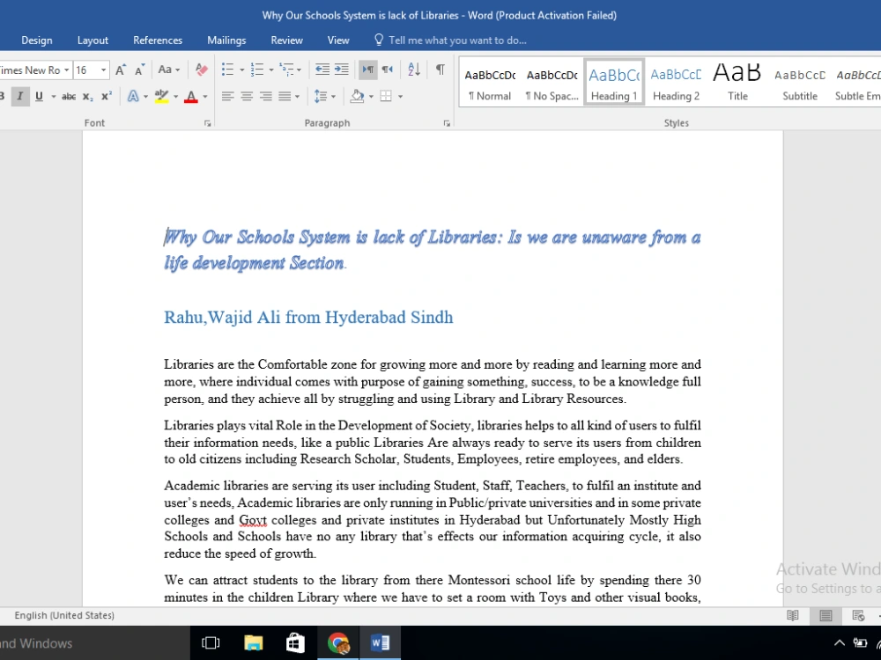Click the Tell me search box
Viewport: 881px width, 660px height.
[x=450, y=40]
